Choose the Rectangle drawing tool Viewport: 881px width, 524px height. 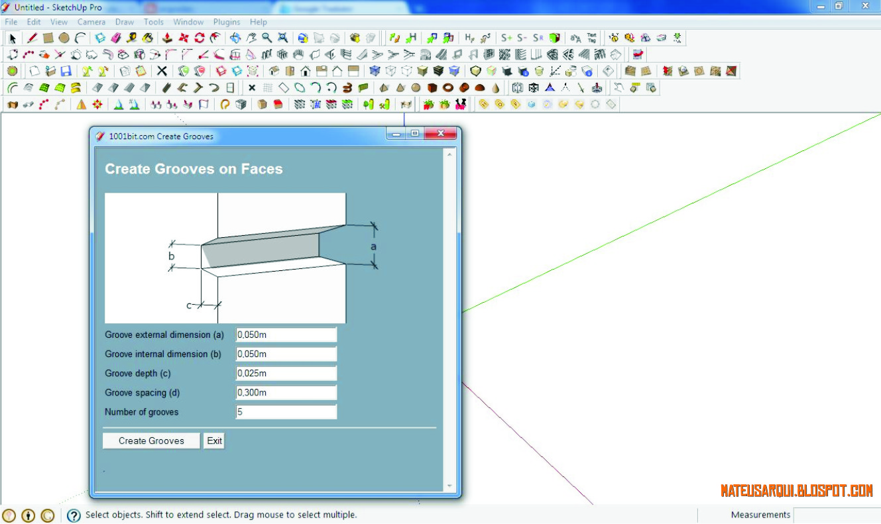click(48, 38)
